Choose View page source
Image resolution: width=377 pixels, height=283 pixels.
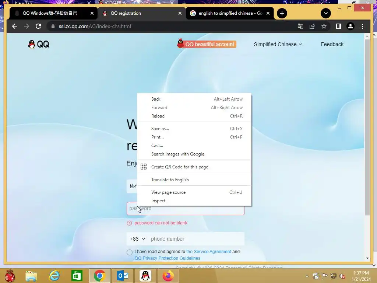click(x=194, y=192)
